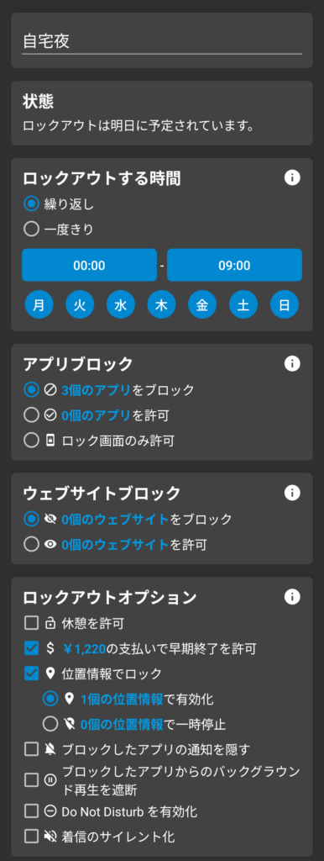Viewport: 324px width, 861px height.
Task: Edit the 自宅夜 name field
Action: coord(162,42)
